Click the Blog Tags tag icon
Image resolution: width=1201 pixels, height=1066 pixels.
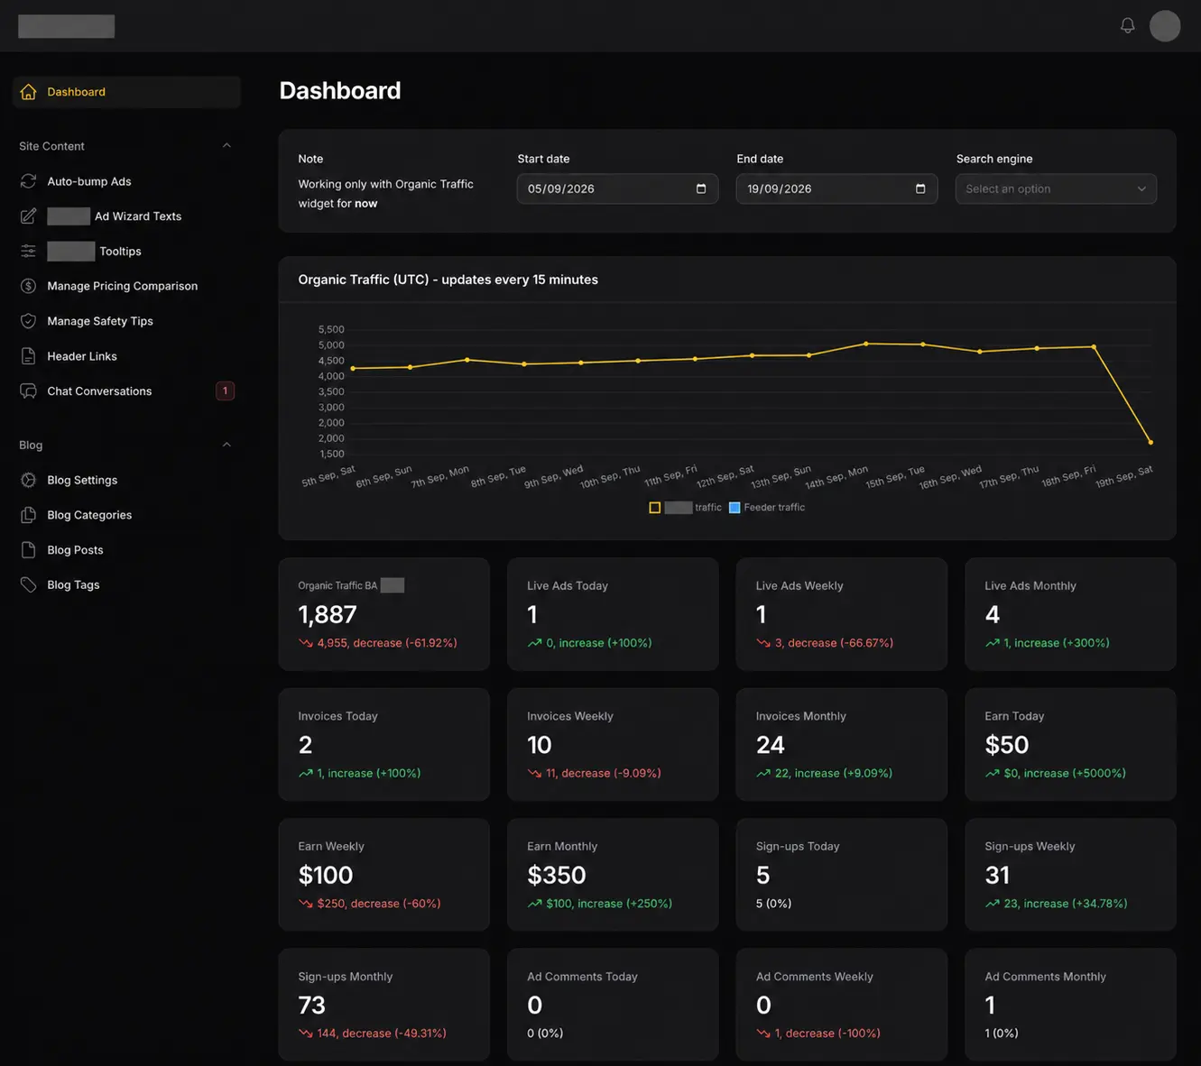tap(28, 585)
